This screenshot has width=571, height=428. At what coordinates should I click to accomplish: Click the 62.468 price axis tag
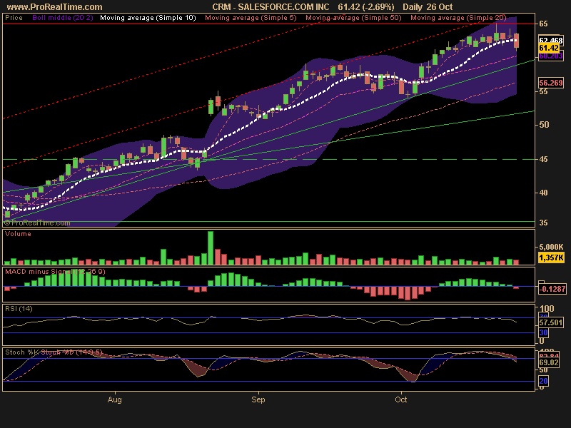click(550, 40)
